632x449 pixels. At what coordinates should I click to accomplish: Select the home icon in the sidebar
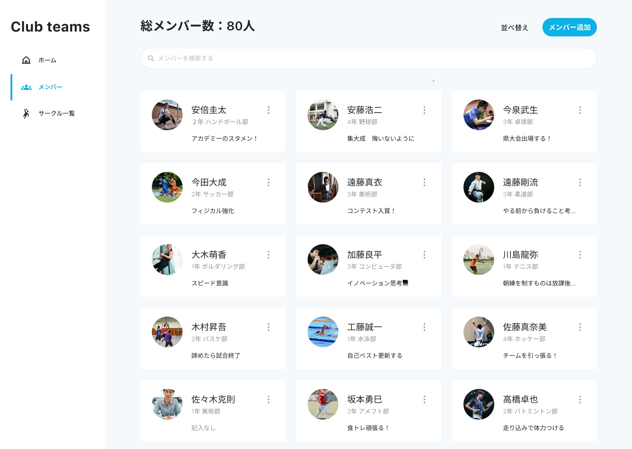(26, 60)
